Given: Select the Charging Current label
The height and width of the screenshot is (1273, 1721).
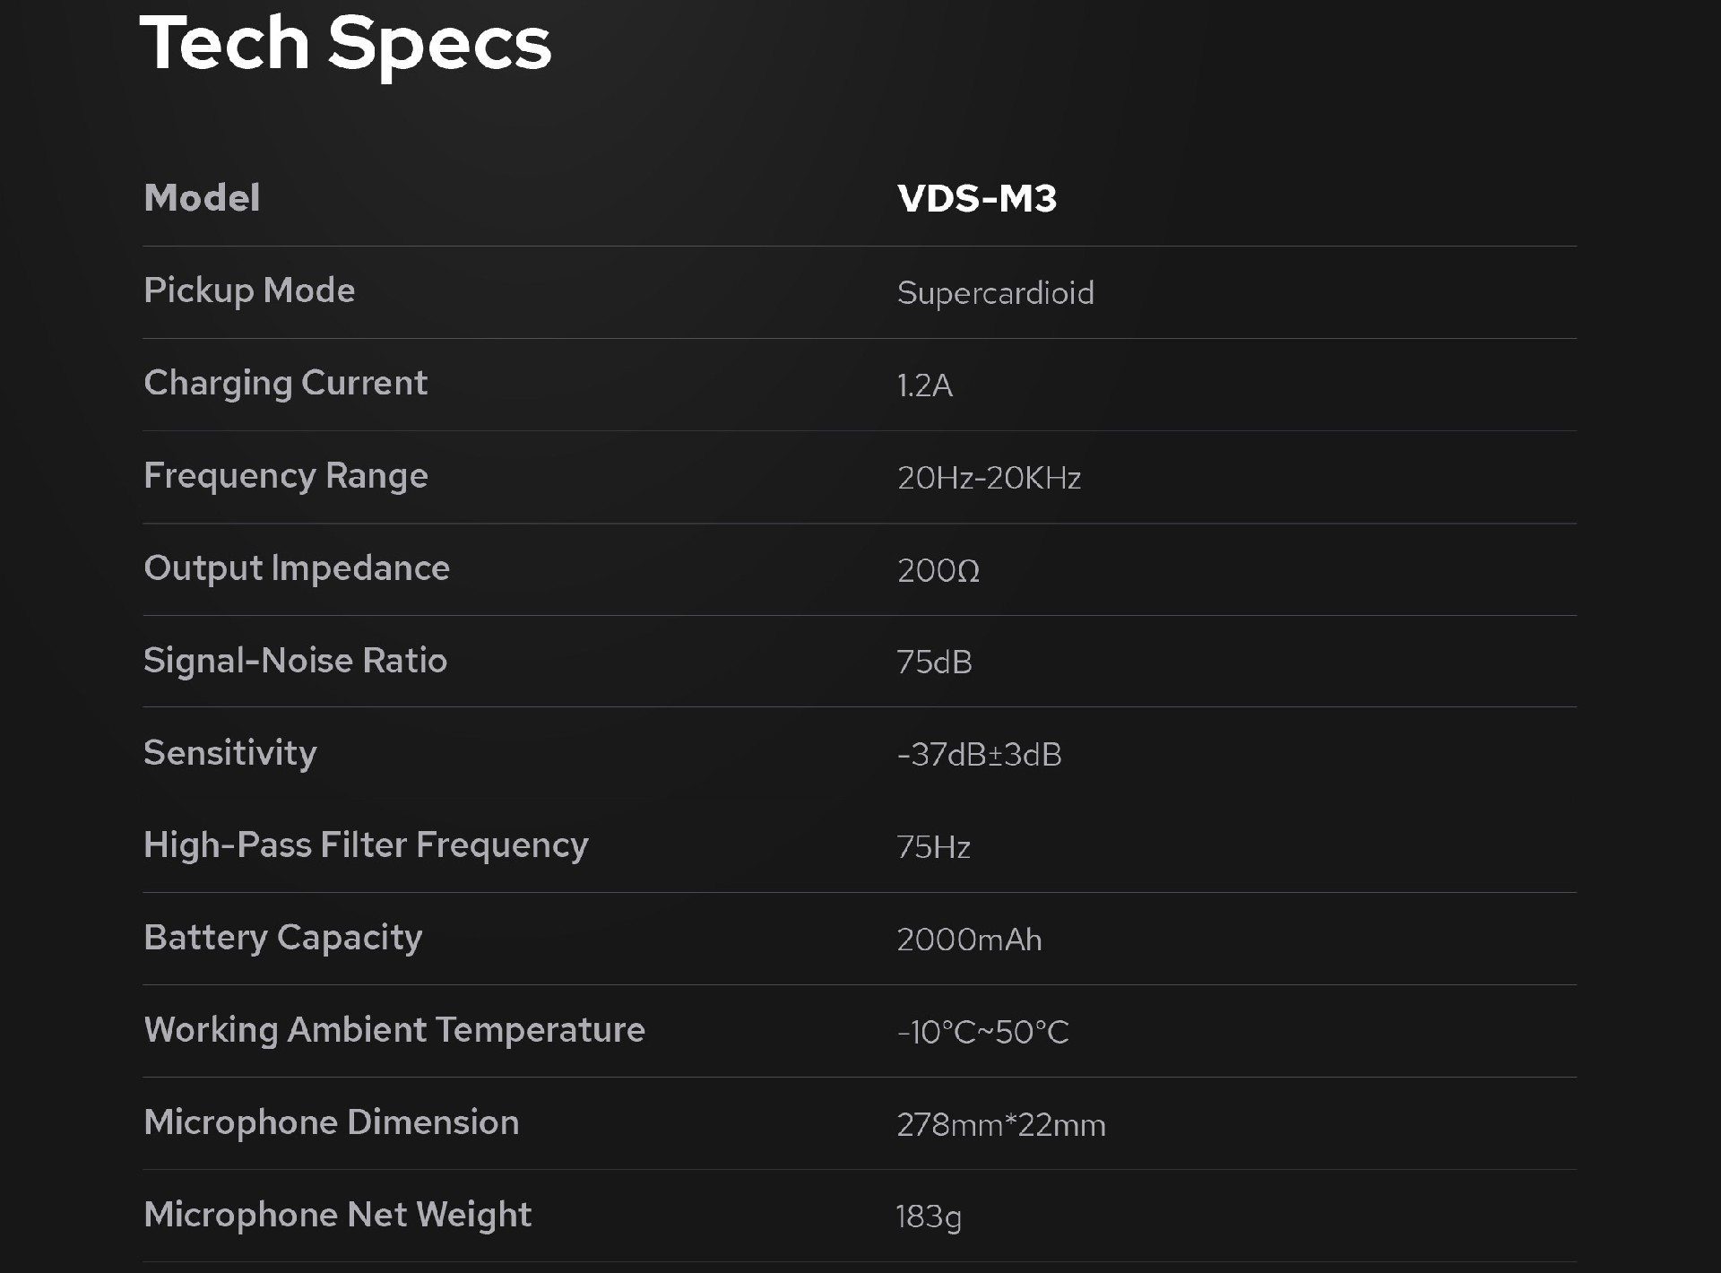Looking at the screenshot, I should pos(286,384).
